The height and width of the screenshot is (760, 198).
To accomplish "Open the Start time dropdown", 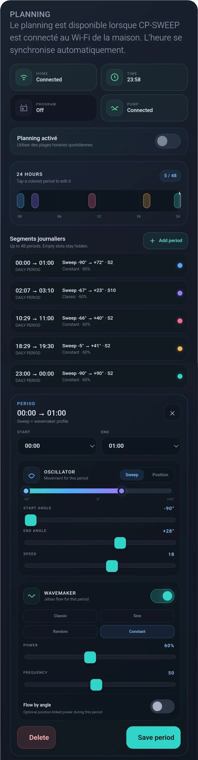I will coord(57,446).
